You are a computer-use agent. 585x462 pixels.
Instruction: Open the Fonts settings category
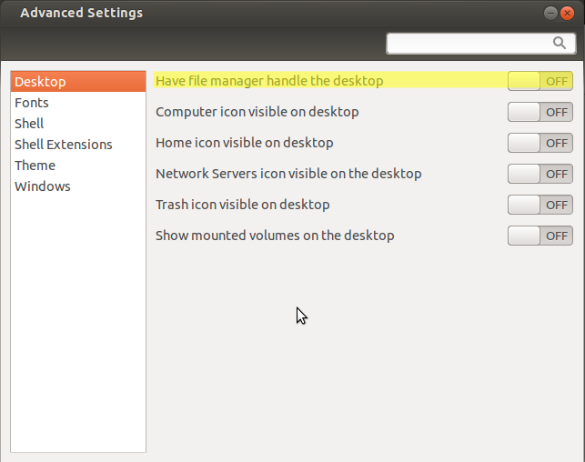tap(32, 103)
